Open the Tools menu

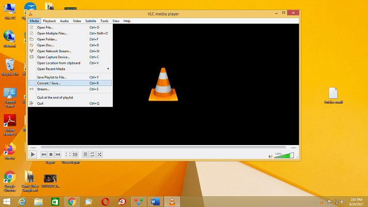click(x=104, y=21)
